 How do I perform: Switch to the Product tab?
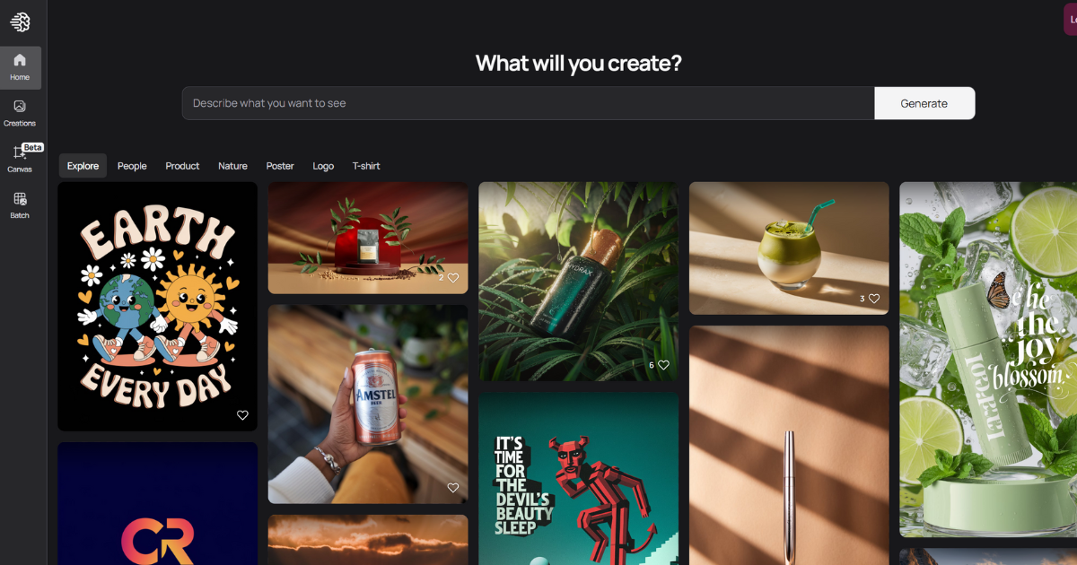point(182,166)
